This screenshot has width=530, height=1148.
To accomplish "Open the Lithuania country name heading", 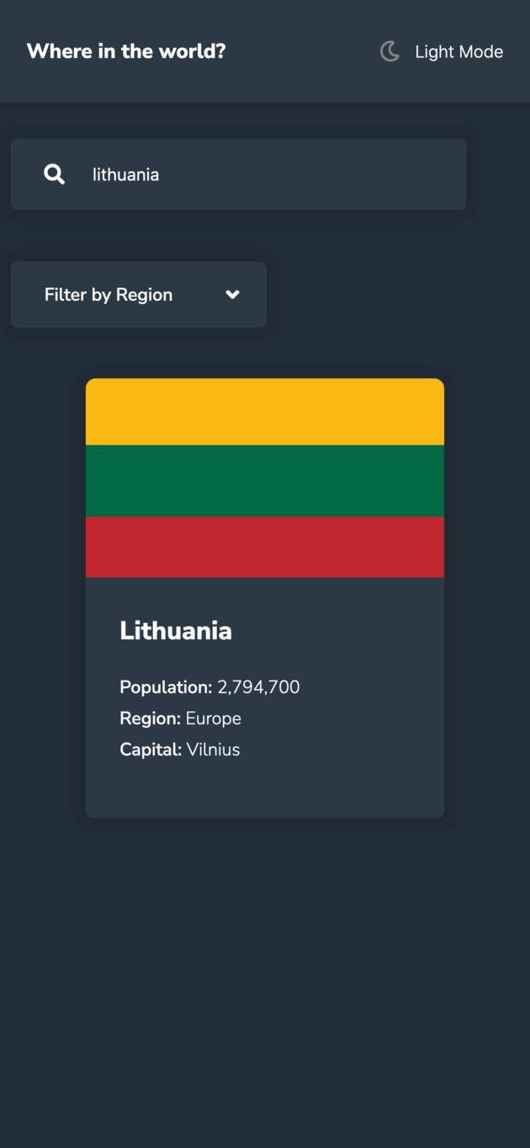I will [176, 631].
